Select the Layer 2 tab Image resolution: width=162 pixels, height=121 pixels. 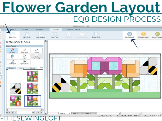(x=77, y=113)
